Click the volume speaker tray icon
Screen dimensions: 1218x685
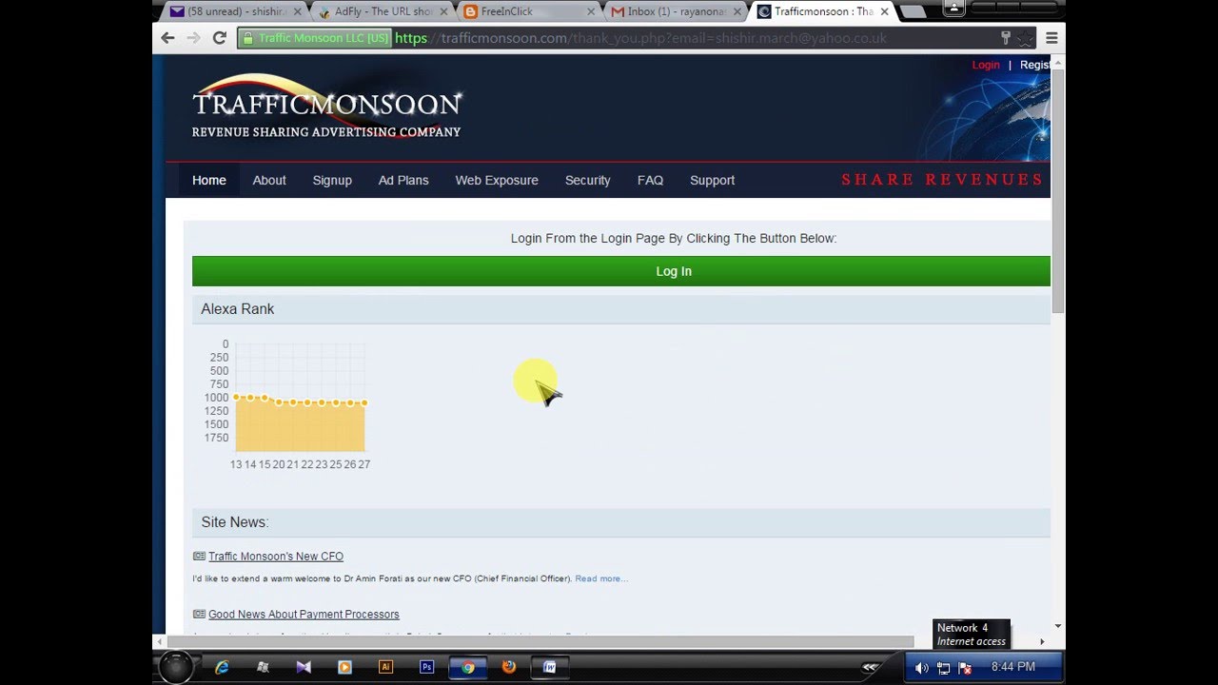tap(921, 668)
